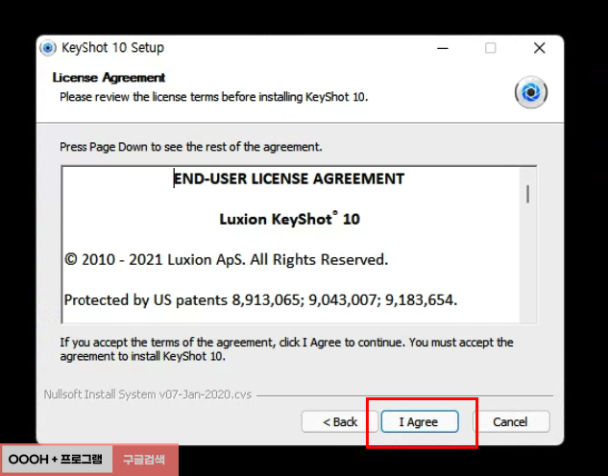Screen dimensions: 608x476
Task: Minimize the KeyShot 10 Setup window
Action: pos(443,48)
